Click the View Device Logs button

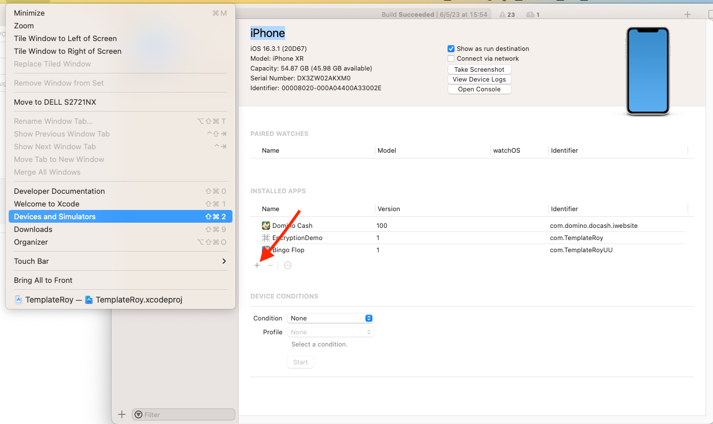479,79
